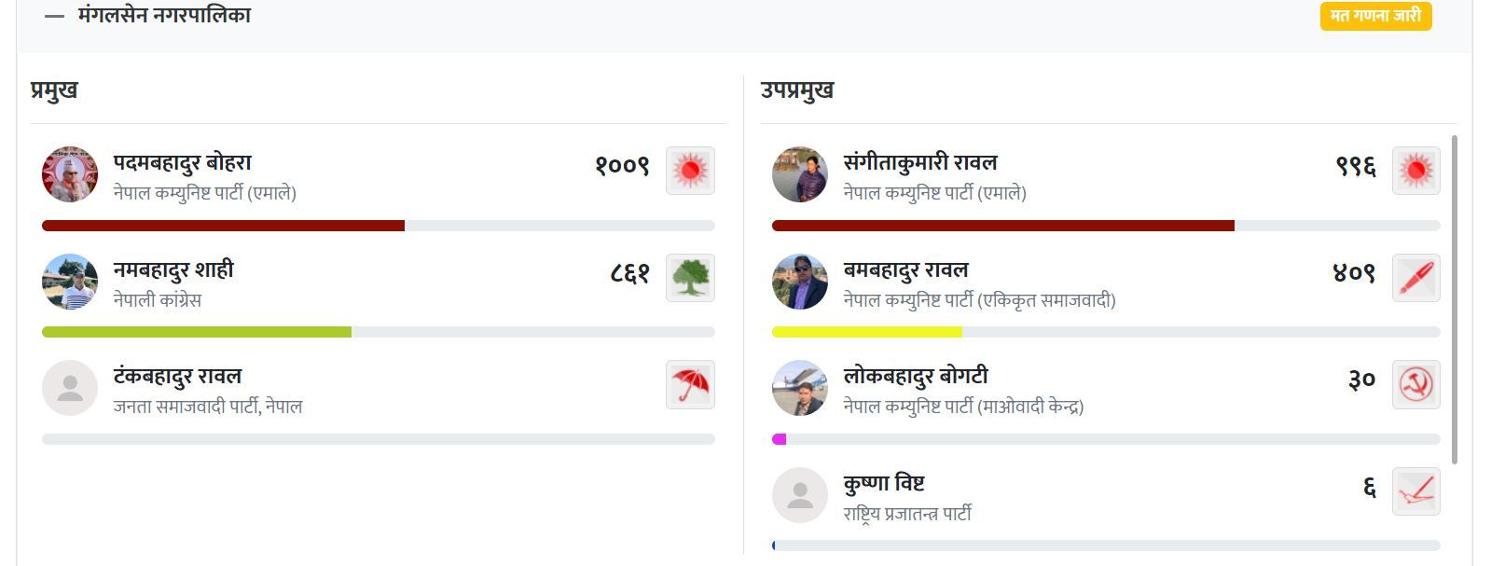Click the उपप्रमुख section heading

(797, 90)
